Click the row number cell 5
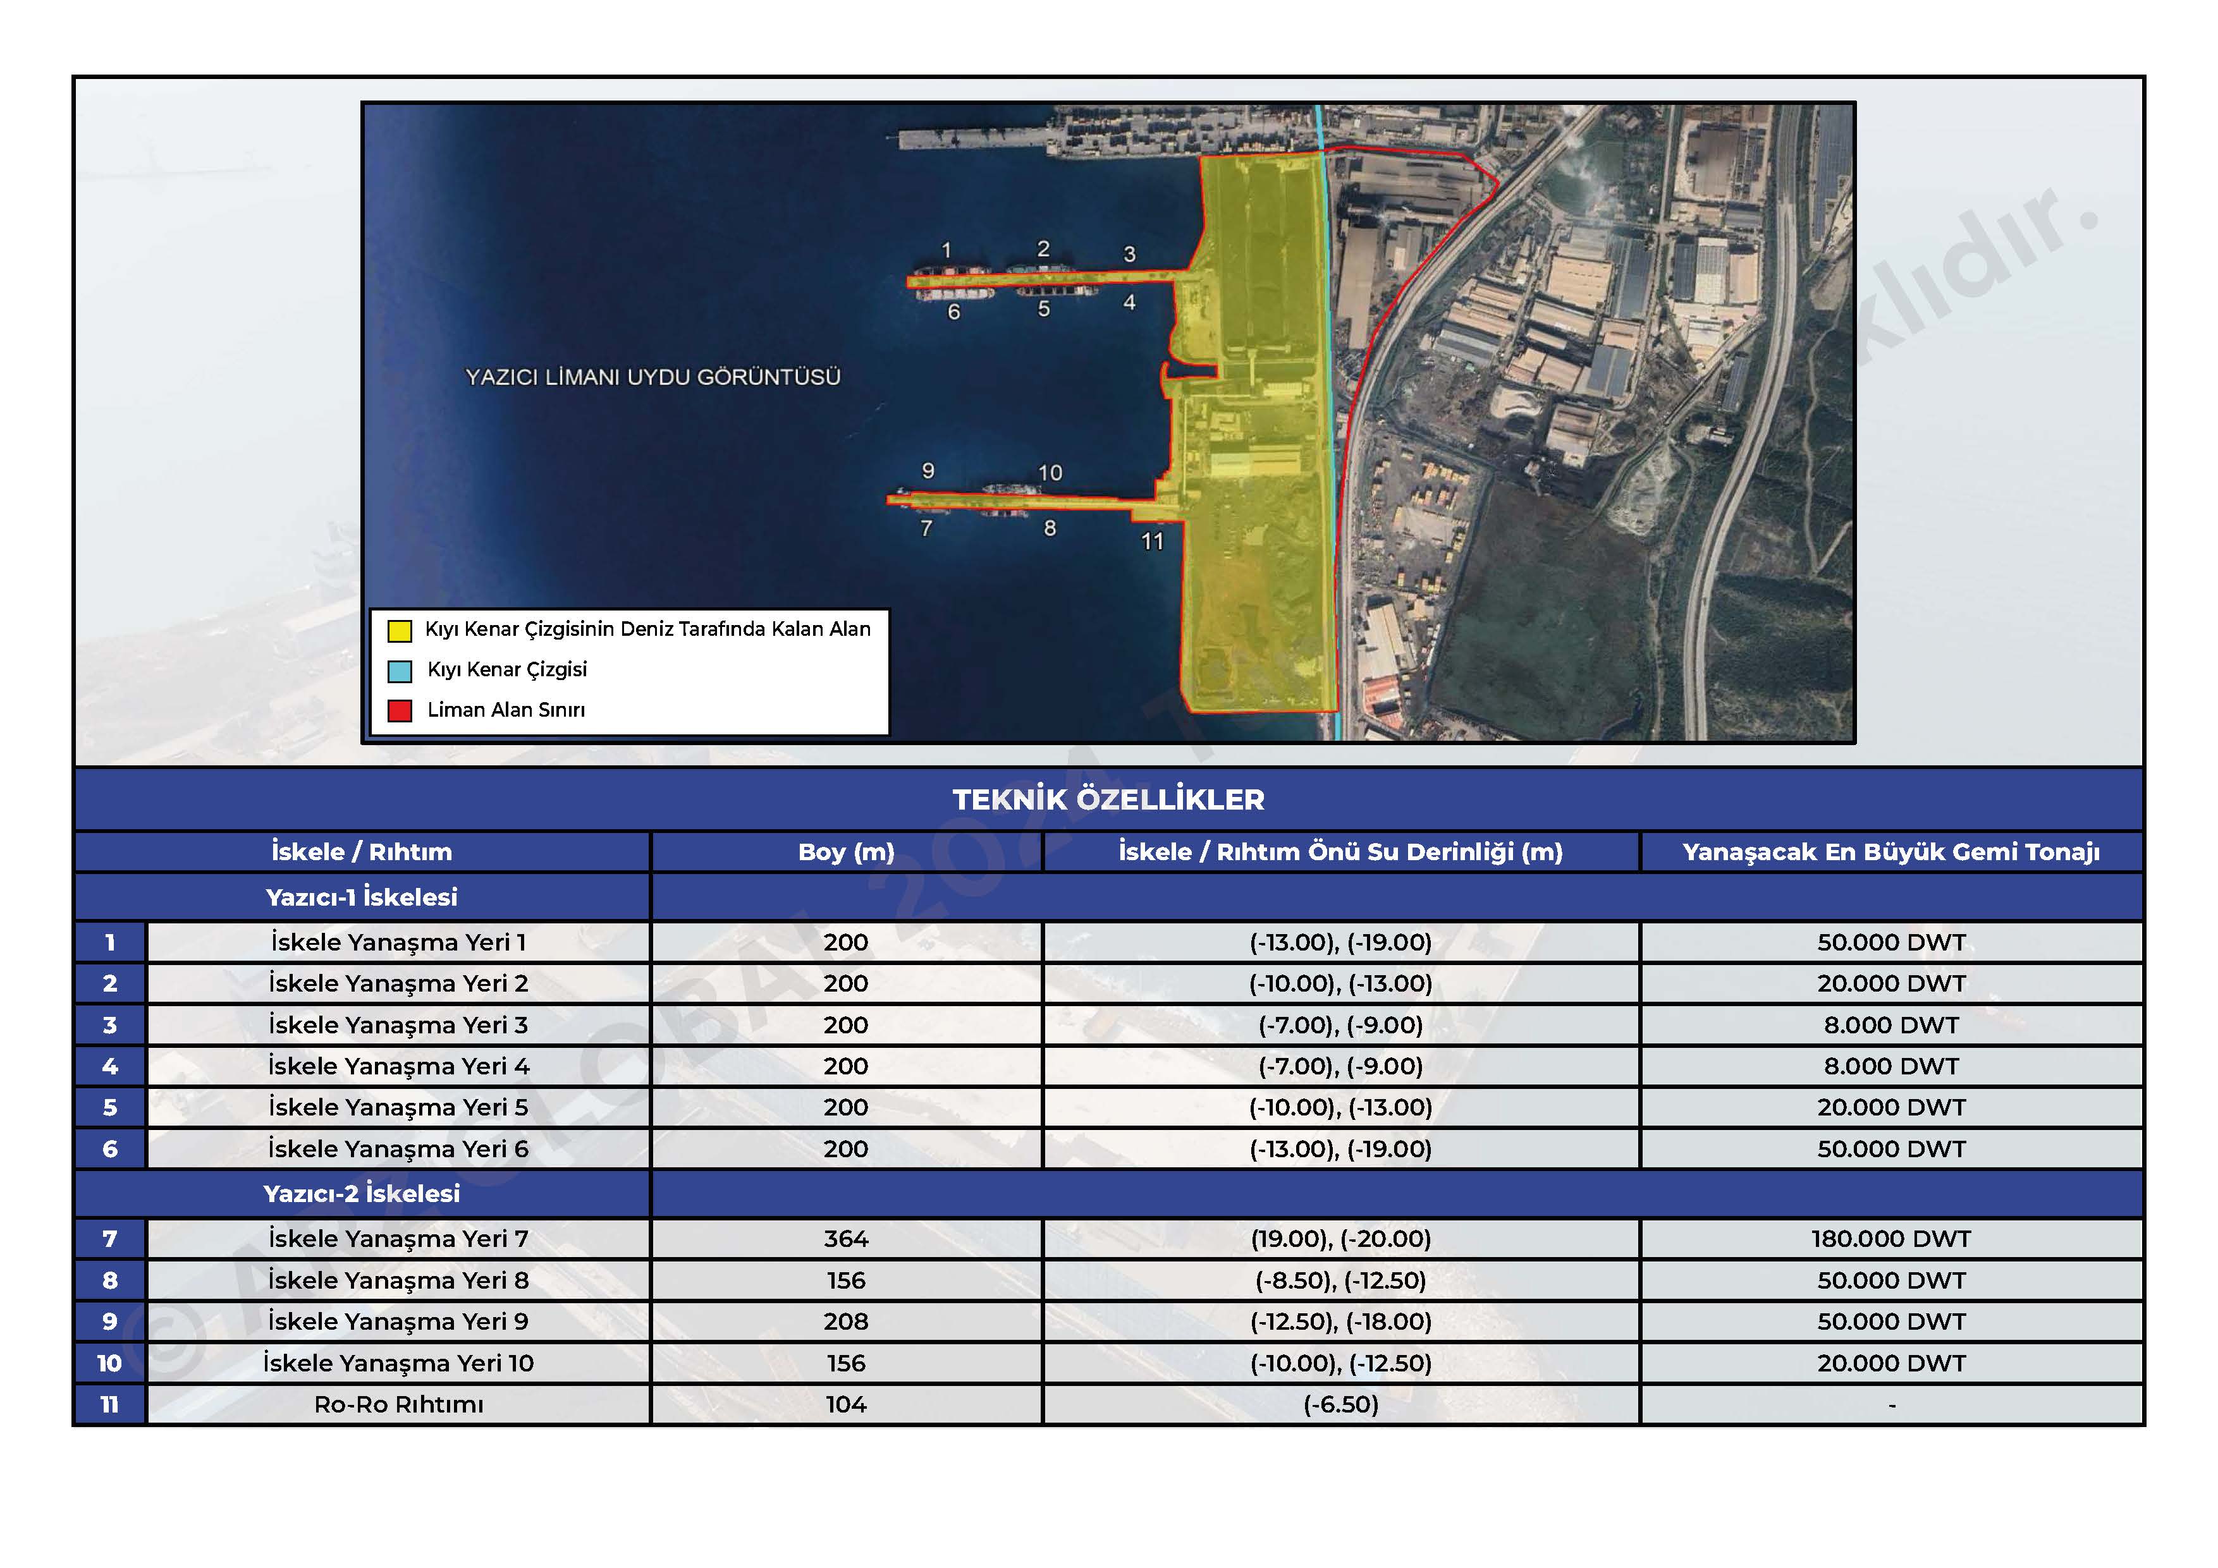The width and height of the screenshot is (2218, 1568). tap(110, 1107)
